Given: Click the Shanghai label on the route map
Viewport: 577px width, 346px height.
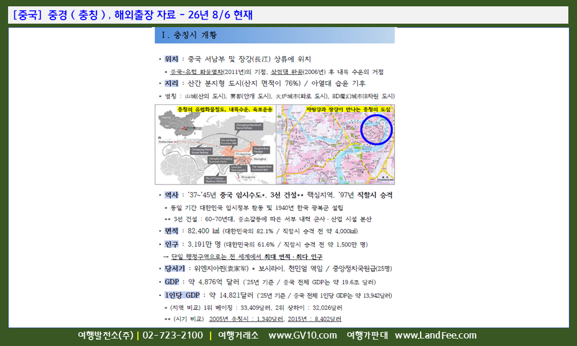Looking at the screenshot, I should point(260,159).
